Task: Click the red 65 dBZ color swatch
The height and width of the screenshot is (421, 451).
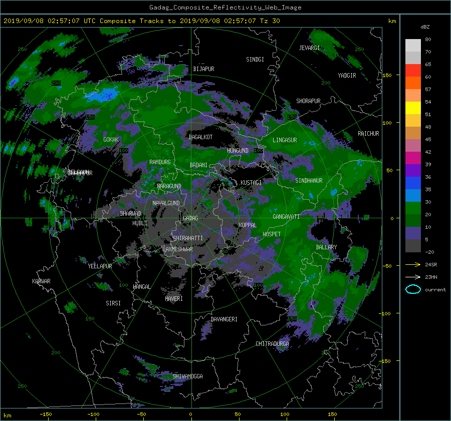Action: (413, 70)
